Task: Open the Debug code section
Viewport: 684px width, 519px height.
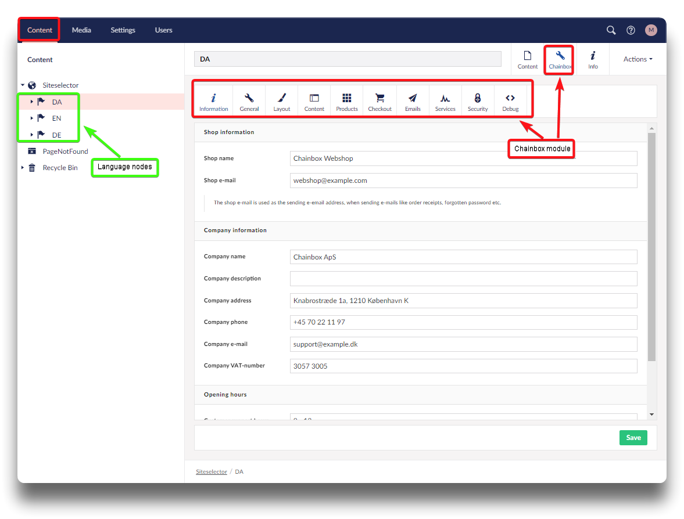Action: 510,102
